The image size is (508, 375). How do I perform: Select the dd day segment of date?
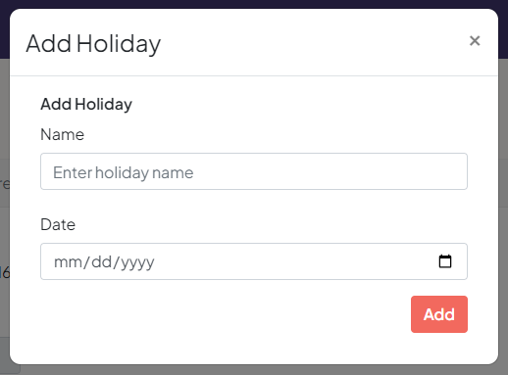coord(102,262)
